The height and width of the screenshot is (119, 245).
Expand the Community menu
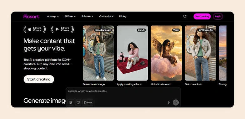pyautogui.click(x=106, y=16)
